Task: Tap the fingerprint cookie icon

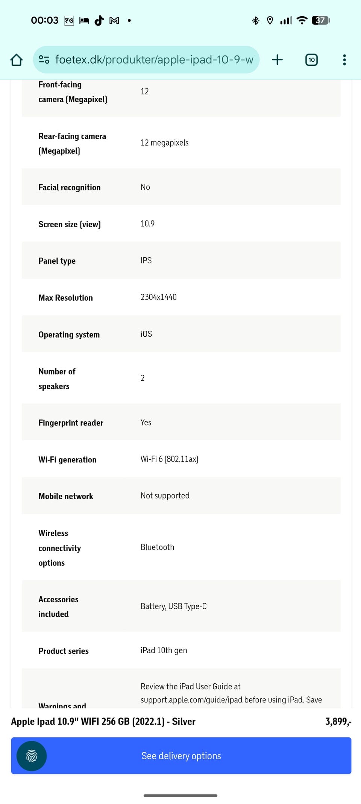Action: [x=32, y=756]
